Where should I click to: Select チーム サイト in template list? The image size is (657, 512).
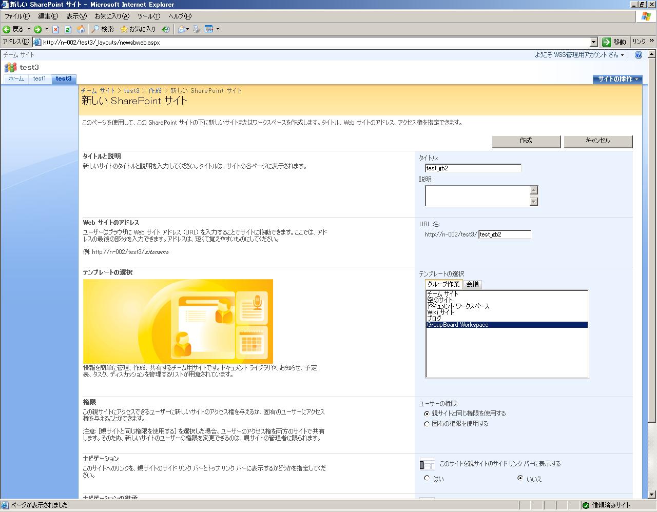(507, 294)
